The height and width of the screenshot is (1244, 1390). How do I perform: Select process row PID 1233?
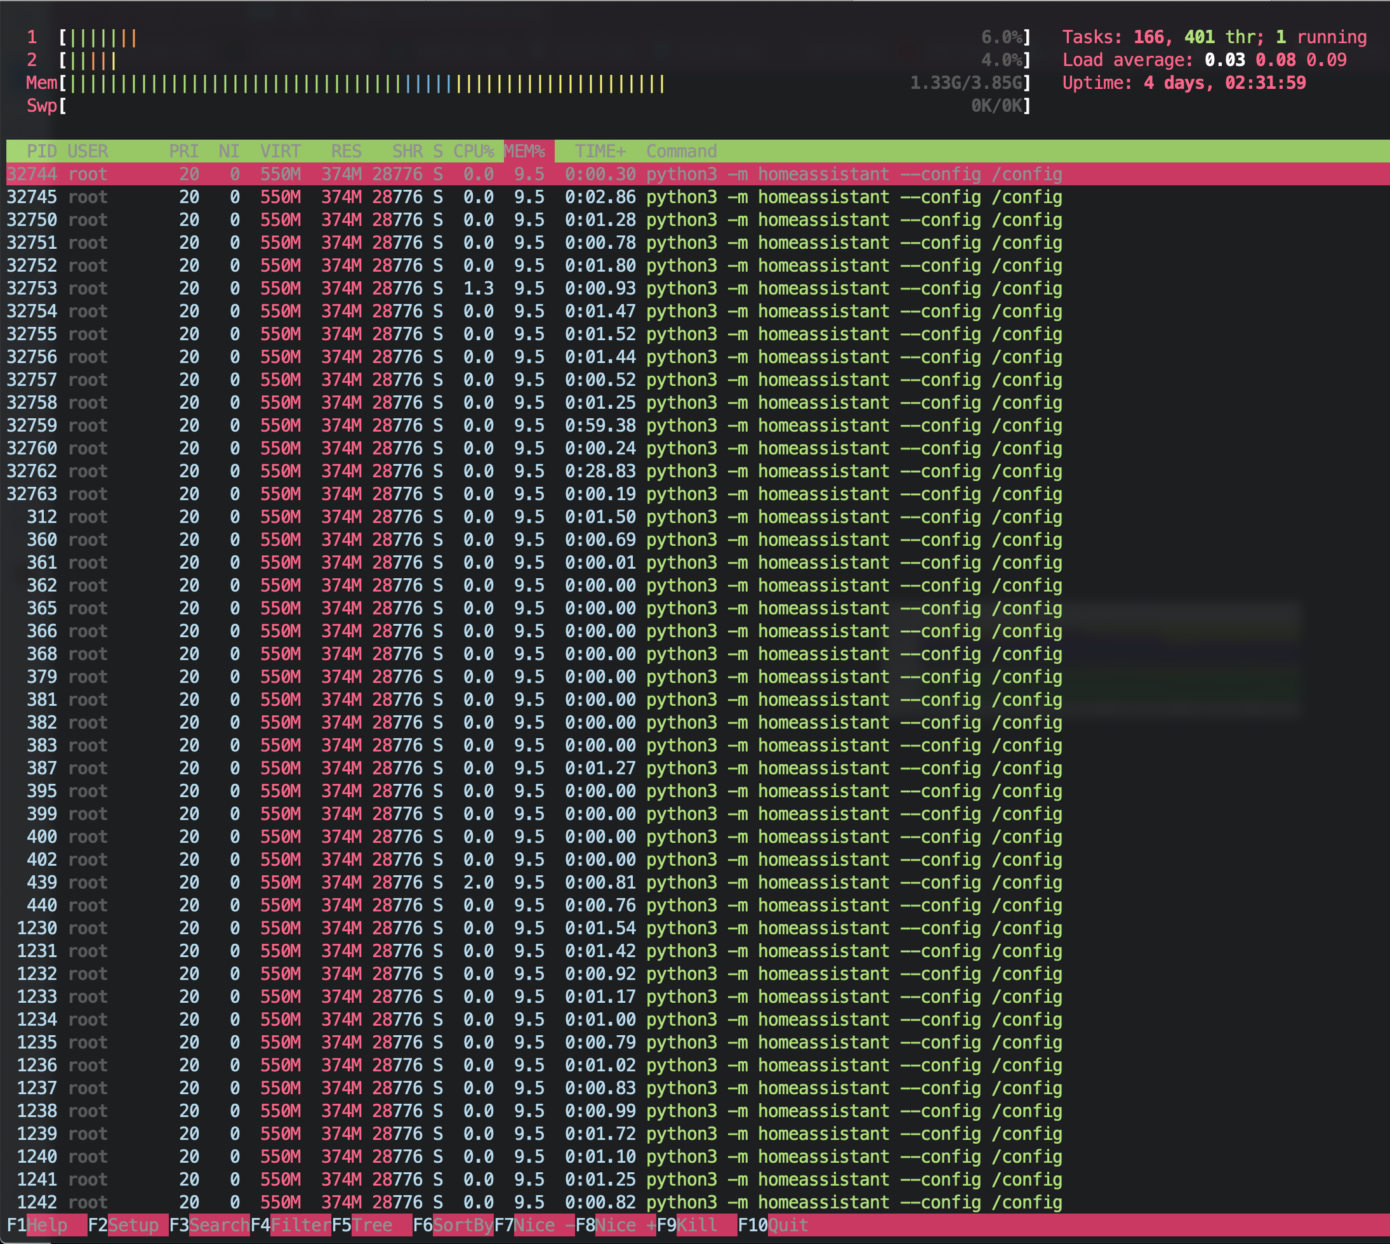pyautogui.click(x=698, y=996)
